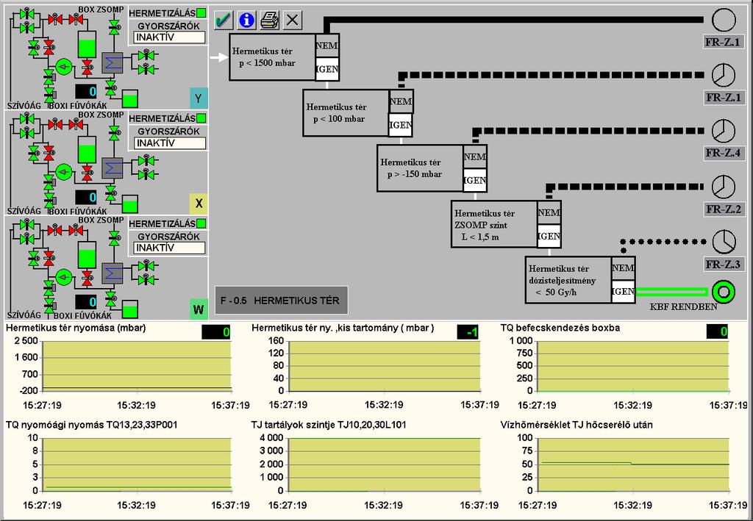This screenshot has width=753, height=521.
Task: Select NEM for the p > -150 mbar condition
Action: 475,157
